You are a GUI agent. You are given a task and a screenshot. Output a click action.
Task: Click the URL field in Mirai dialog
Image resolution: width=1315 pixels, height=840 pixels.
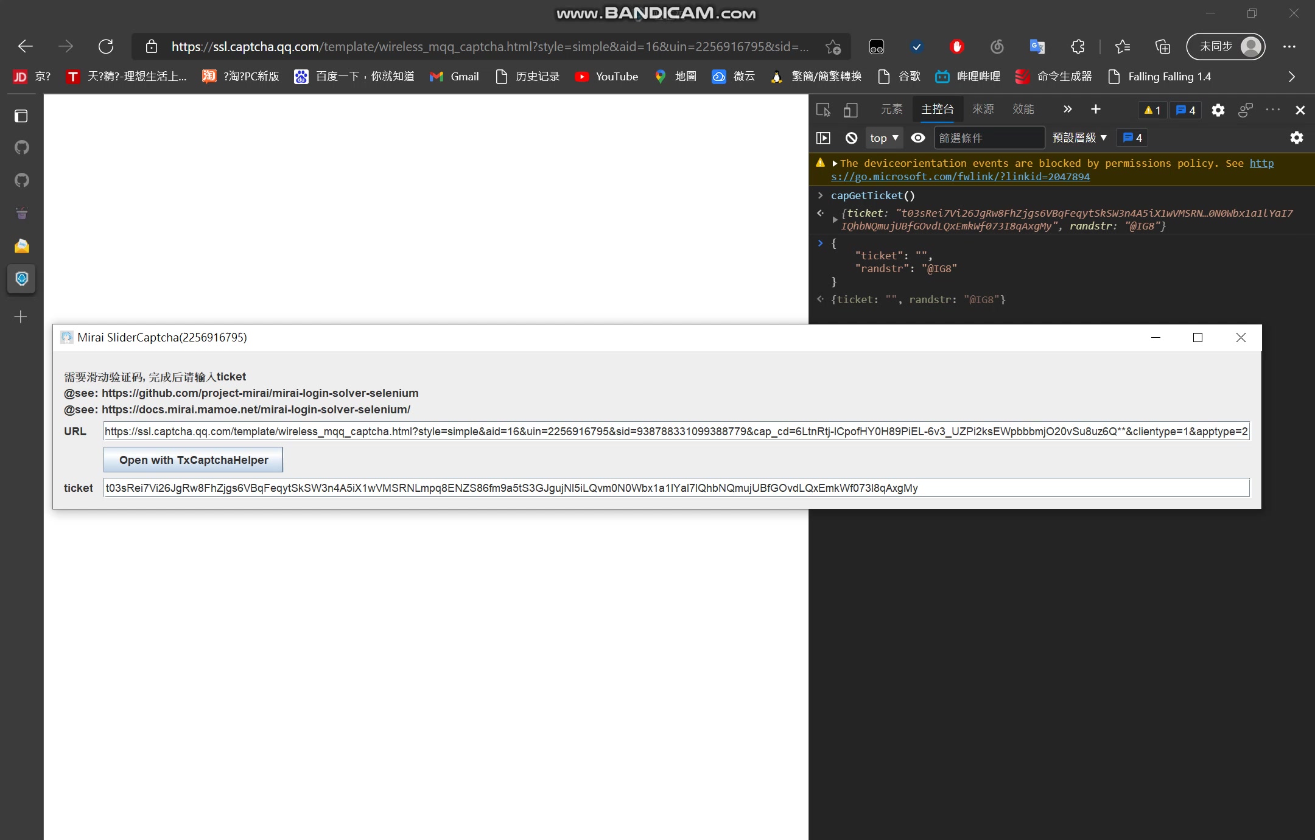click(675, 430)
